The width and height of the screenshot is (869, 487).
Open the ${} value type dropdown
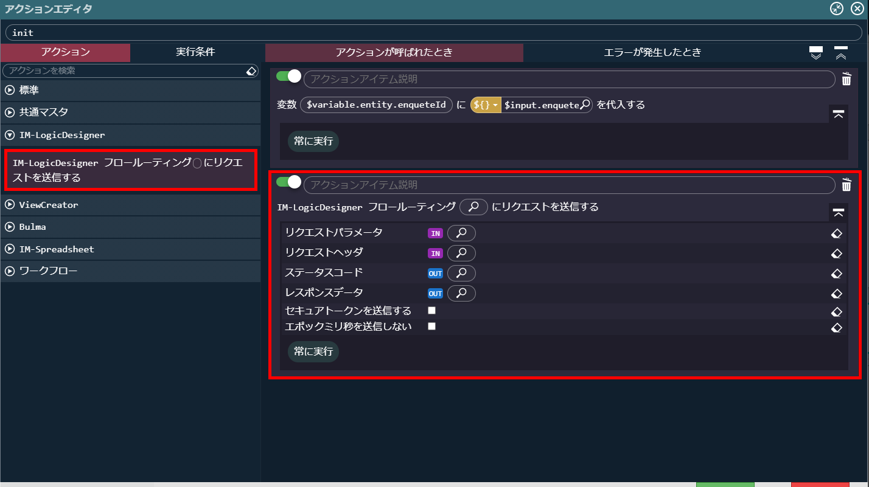pyautogui.click(x=485, y=105)
